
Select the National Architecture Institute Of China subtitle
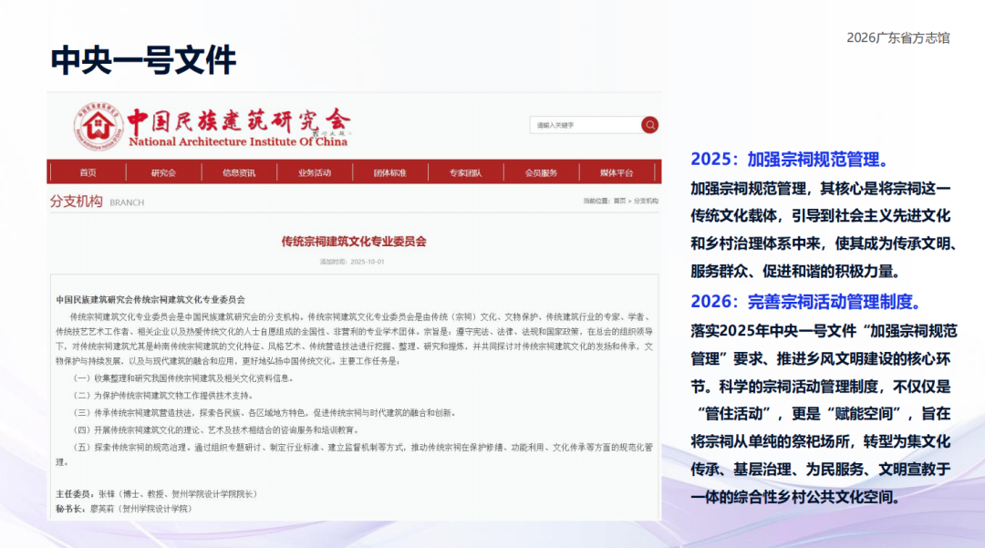pyautogui.click(x=238, y=142)
